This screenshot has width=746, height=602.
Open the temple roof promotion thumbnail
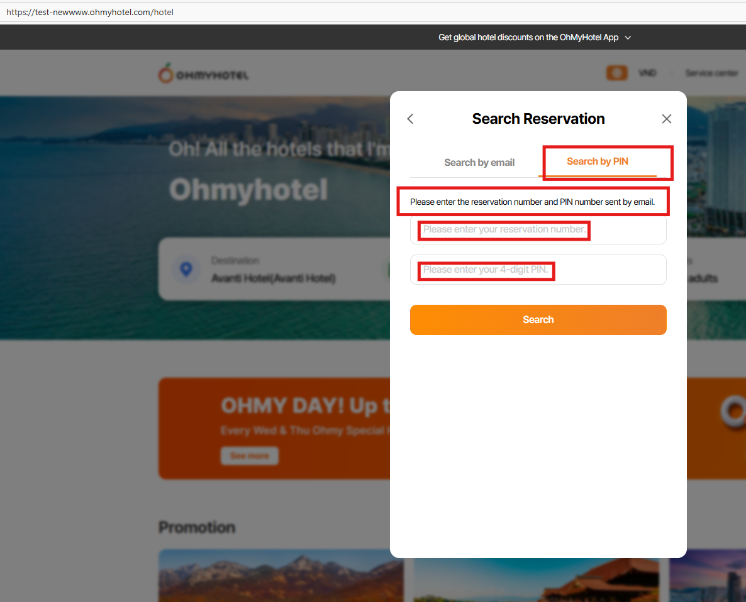click(x=536, y=580)
